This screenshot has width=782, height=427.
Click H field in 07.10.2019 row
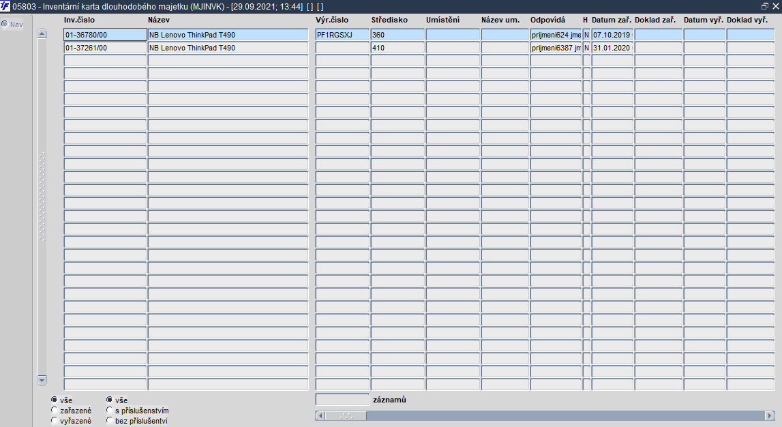[x=586, y=34]
